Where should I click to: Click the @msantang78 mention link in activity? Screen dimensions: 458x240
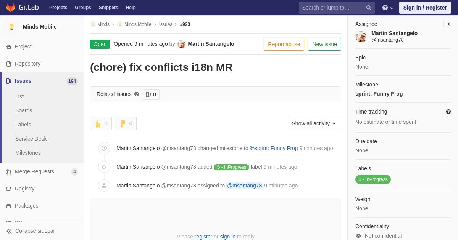pyautogui.click(x=245, y=186)
